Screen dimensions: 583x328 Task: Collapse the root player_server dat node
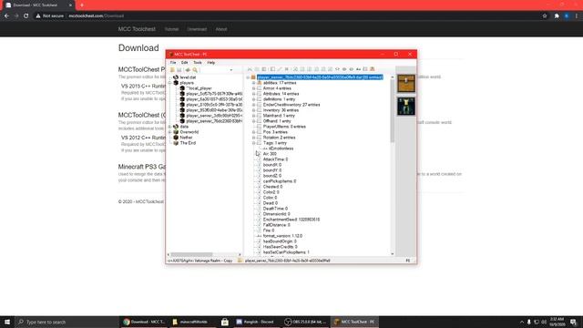tap(248, 77)
